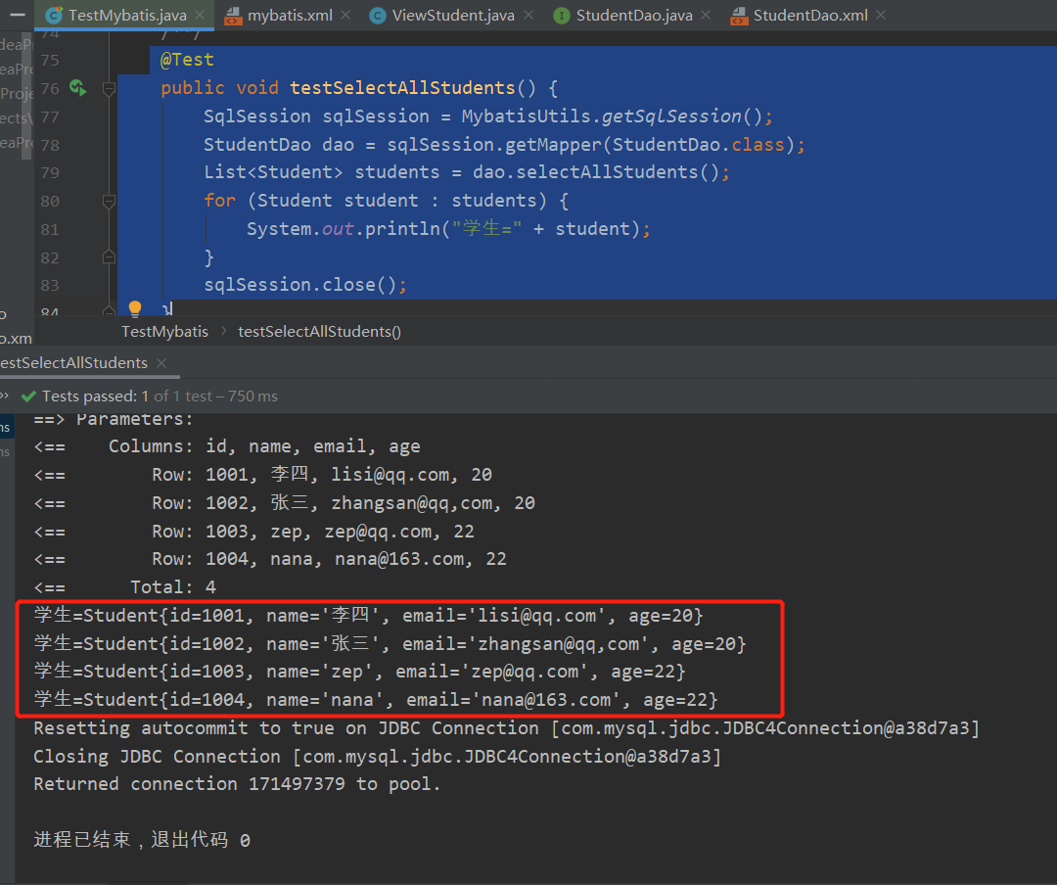This screenshot has height=885, width=1057.
Task: Click the TestMybatis.java class file icon
Action: tap(54, 15)
